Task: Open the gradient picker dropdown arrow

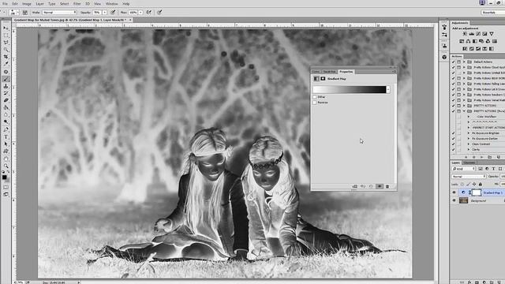Action: coord(388,89)
